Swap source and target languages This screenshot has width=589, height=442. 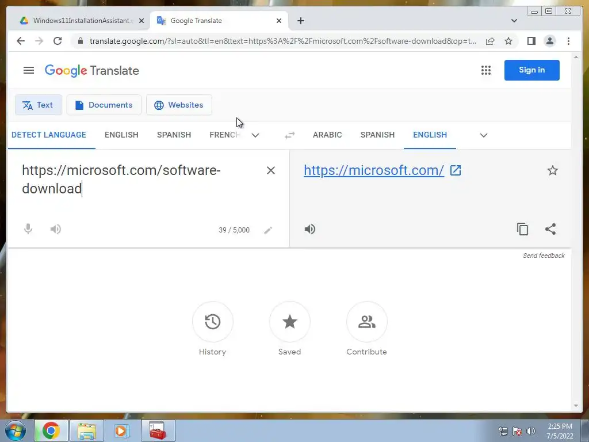(x=290, y=135)
